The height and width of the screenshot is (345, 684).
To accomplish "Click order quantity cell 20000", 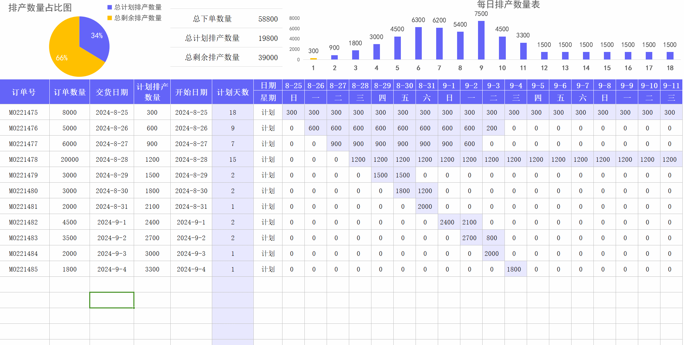I will tap(70, 159).
